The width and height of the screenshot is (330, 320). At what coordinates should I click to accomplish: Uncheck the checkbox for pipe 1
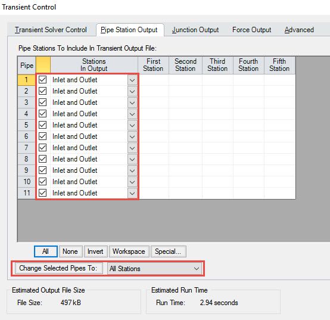pos(43,80)
